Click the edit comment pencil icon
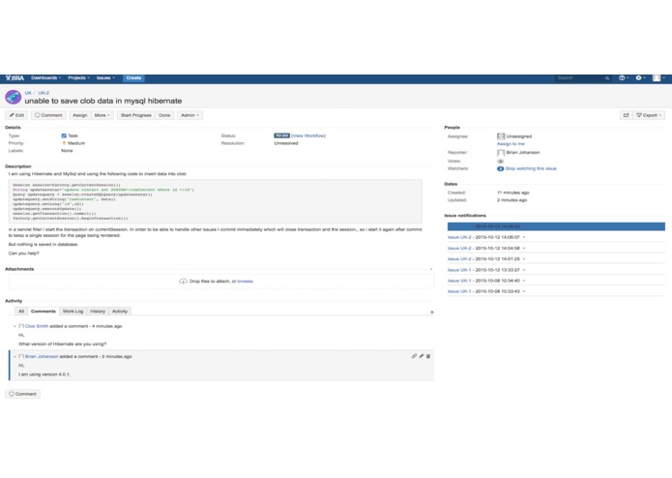Screen dimensions: 672x478 (422, 356)
